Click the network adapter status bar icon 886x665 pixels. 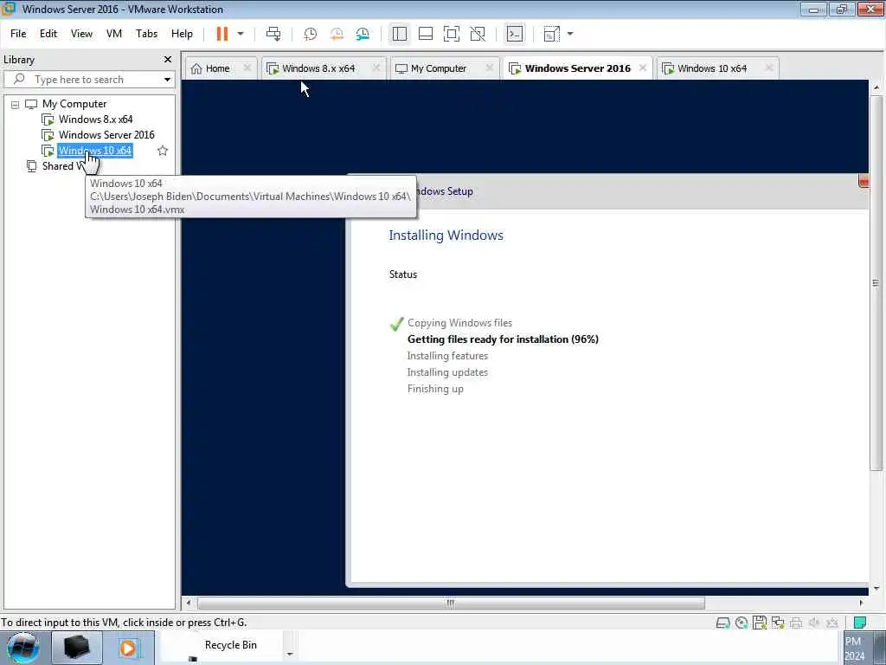pyautogui.click(x=778, y=623)
